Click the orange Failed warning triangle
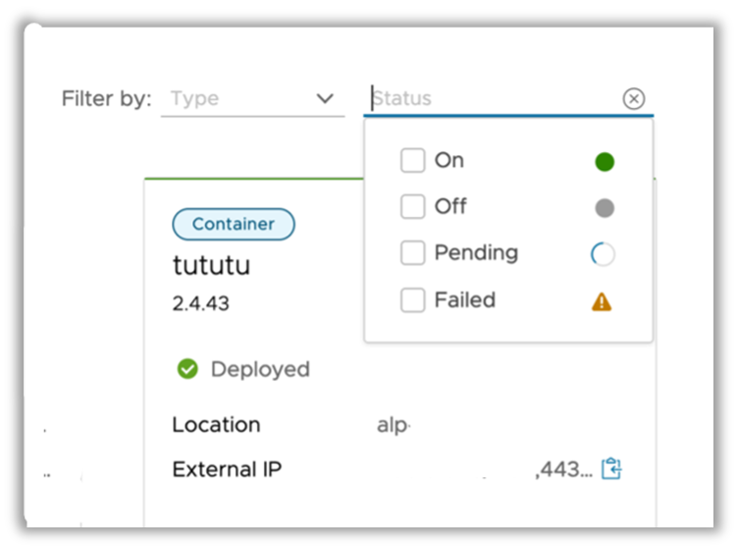The height and width of the screenshot is (549, 737). (602, 302)
